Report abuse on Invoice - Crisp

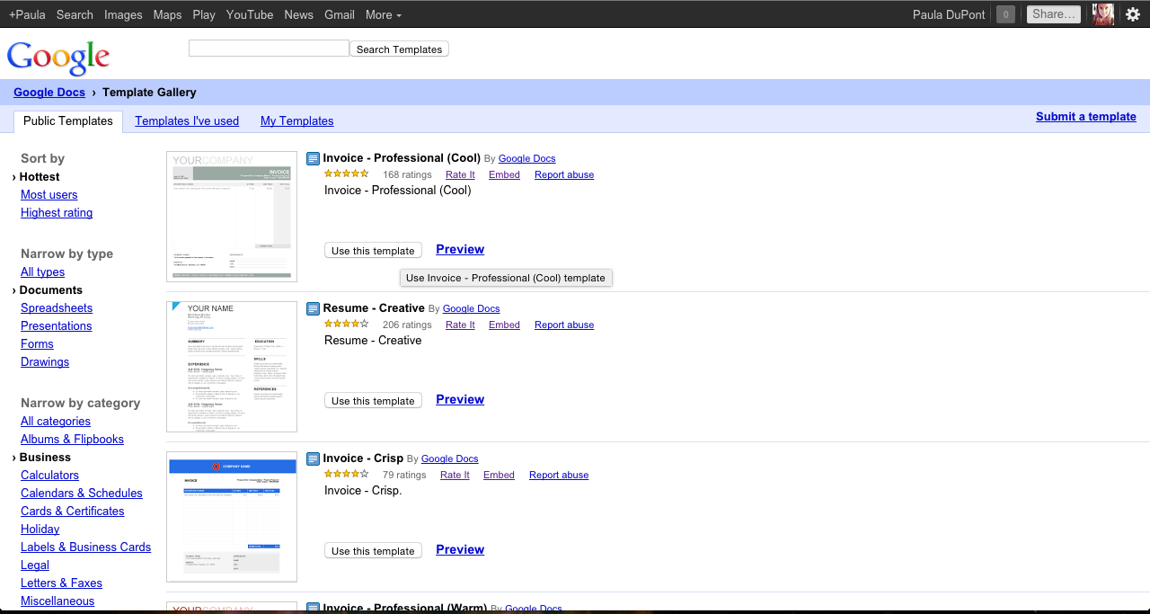(559, 476)
